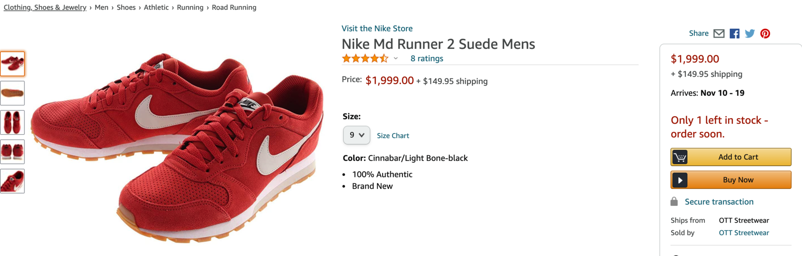The image size is (802, 256).
Task: Click the play arrow icon on Buy Now
Action: 680,180
